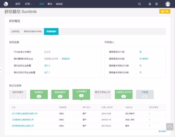This screenshot has height=137, width=175.
Task: Select the 品种 navigation item
Action: tap(42, 4)
